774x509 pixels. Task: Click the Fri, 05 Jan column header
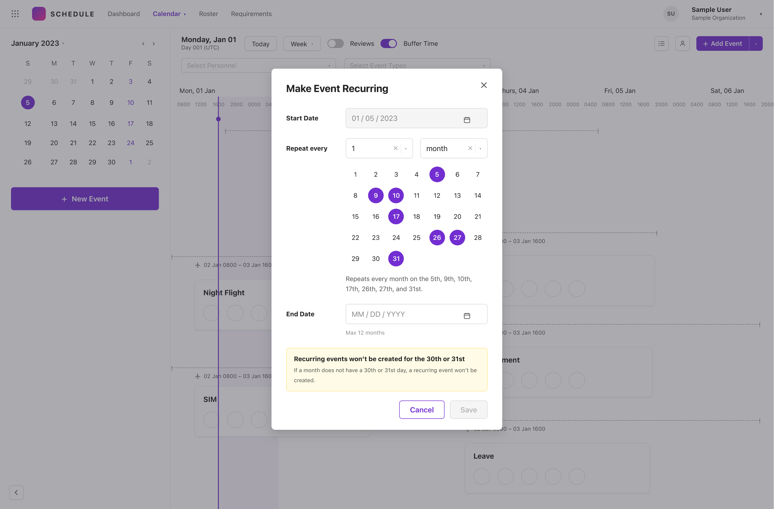620,91
